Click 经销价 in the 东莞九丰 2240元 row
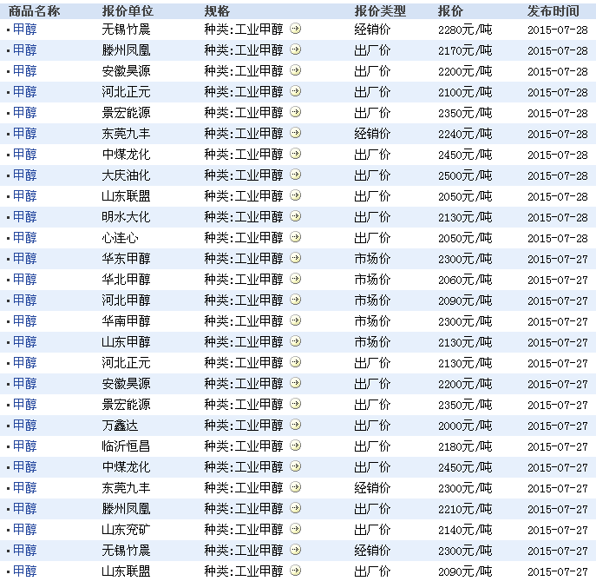This screenshot has width=596, height=581. [x=372, y=134]
